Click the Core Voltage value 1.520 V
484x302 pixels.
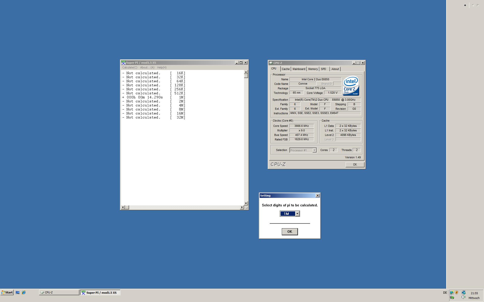pyautogui.click(x=333, y=93)
